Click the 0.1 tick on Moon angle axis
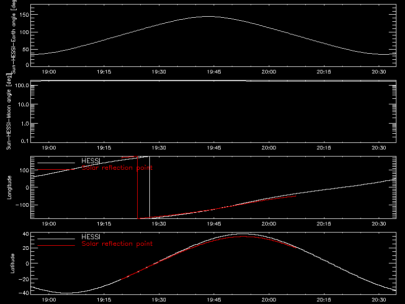 25,141
